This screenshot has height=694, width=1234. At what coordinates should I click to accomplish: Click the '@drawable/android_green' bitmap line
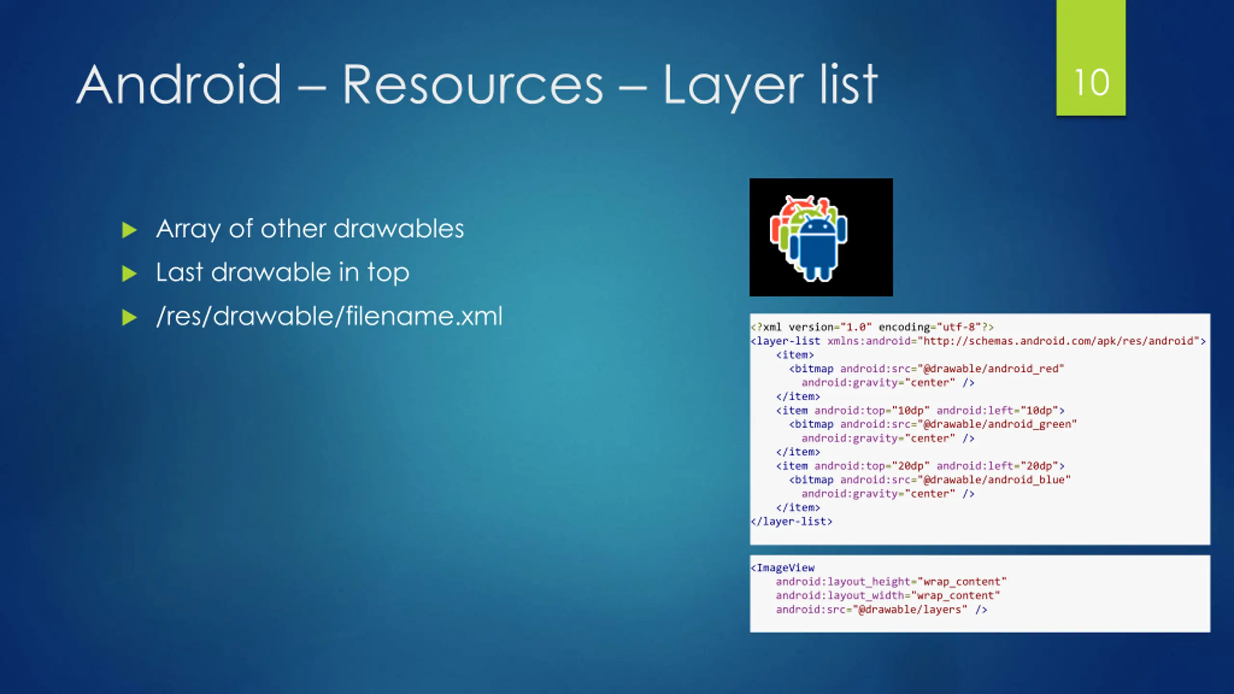coord(933,425)
